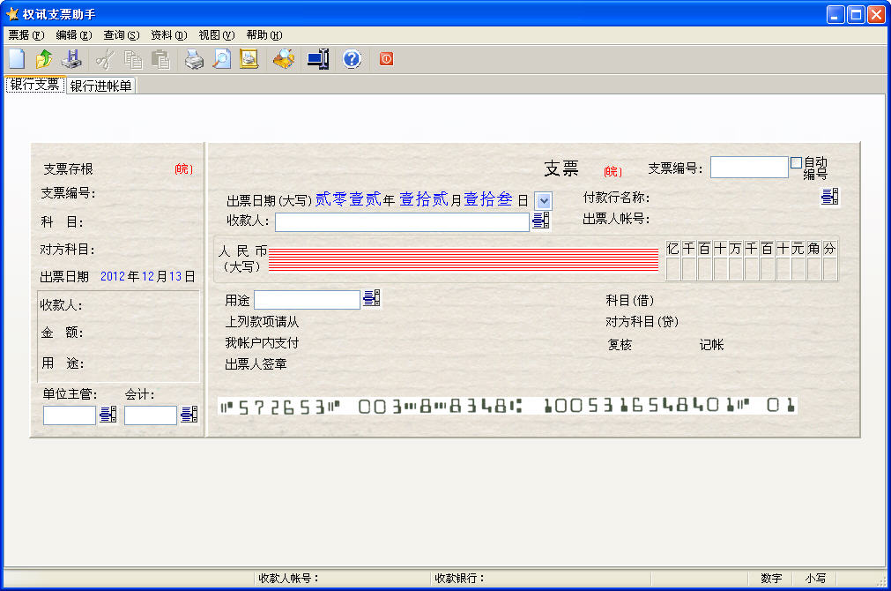Switch to the 银行进帐单 tab

coord(100,86)
